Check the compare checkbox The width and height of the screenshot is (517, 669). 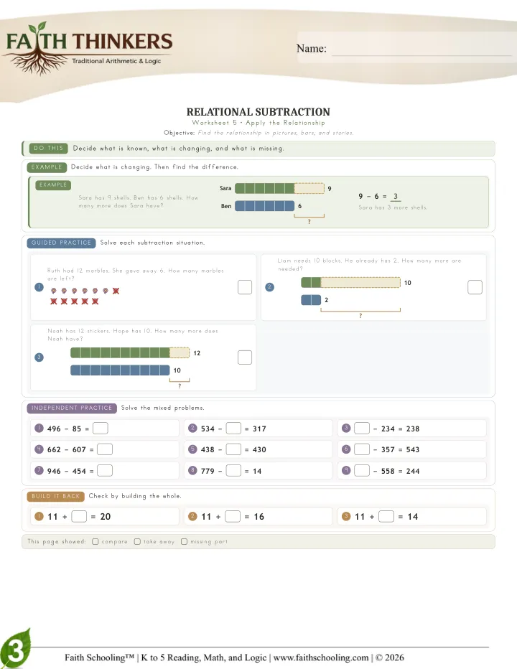click(96, 541)
